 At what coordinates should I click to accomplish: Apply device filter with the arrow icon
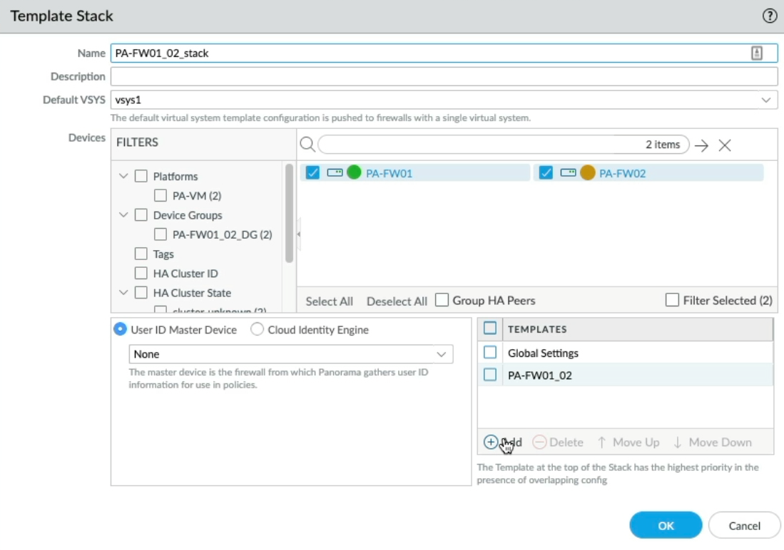point(701,145)
